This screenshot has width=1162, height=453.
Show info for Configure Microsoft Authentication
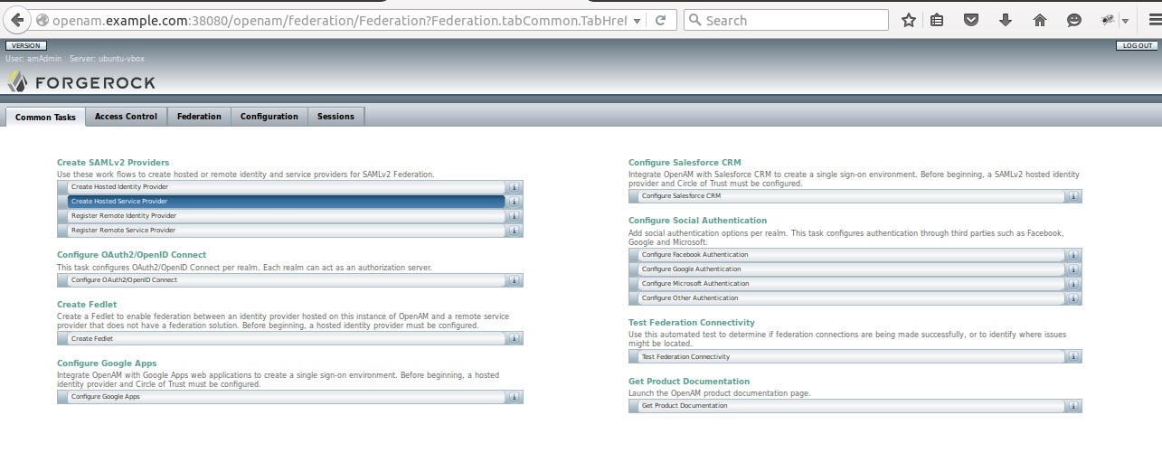(x=1073, y=283)
